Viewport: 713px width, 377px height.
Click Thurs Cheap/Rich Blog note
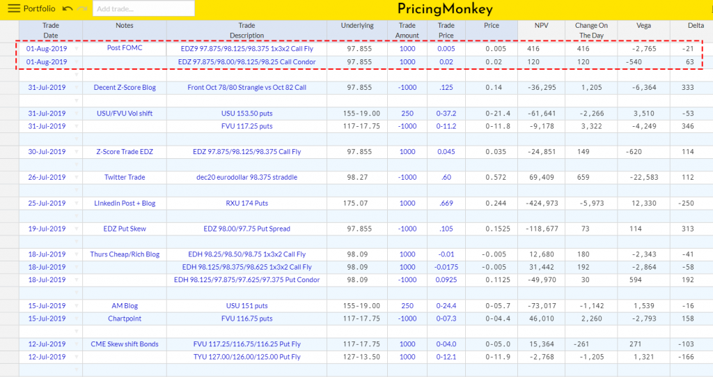click(125, 254)
